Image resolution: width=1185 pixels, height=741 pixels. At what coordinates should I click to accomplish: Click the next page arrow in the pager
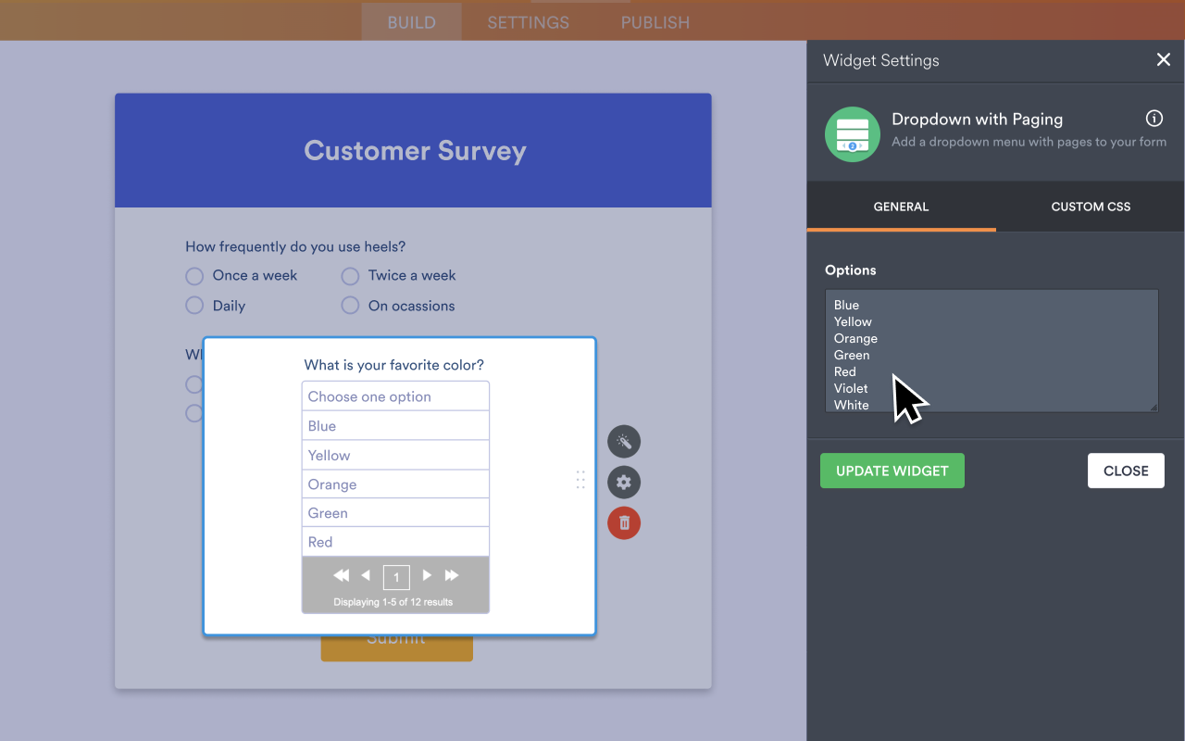pos(426,575)
